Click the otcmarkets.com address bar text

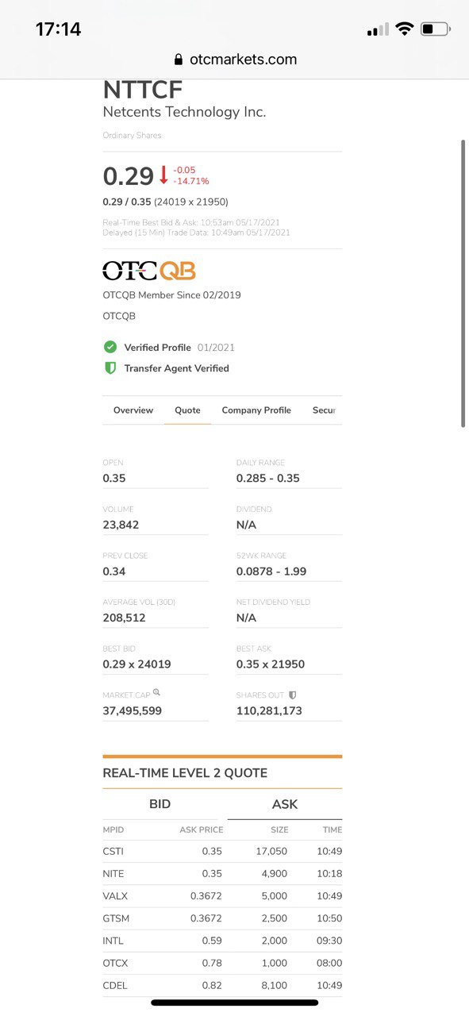pyautogui.click(x=242, y=59)
